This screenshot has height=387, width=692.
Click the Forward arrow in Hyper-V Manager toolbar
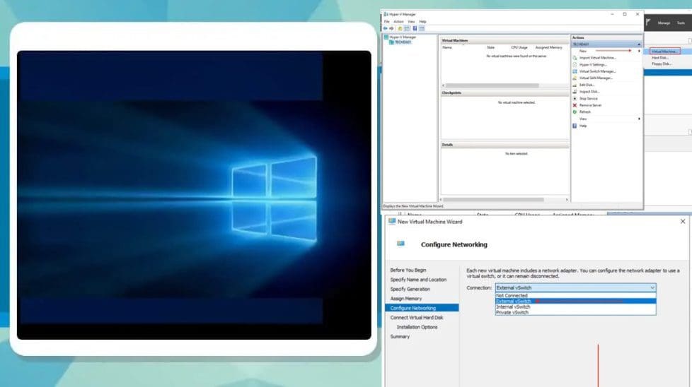pos(391,28)
